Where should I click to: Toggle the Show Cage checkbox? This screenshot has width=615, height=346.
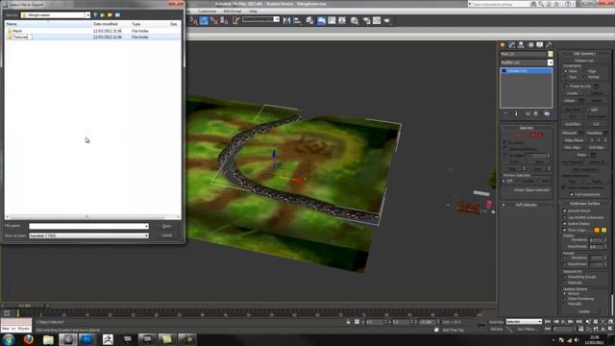tap(565, 230)
